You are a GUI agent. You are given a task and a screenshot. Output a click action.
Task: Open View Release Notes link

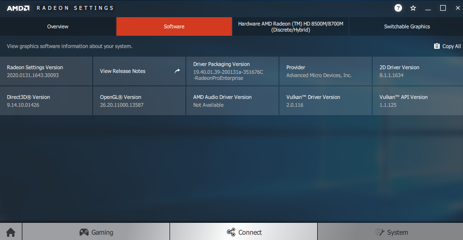coord(123,71)
